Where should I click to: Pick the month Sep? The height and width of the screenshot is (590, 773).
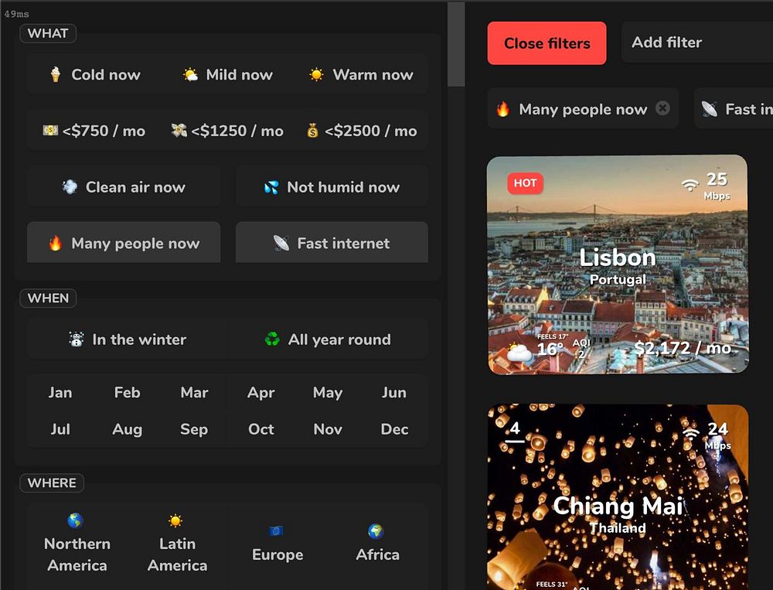point(194,429)
